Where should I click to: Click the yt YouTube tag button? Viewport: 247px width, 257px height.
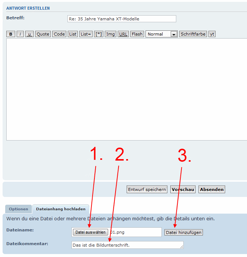(x=212, y=34)
